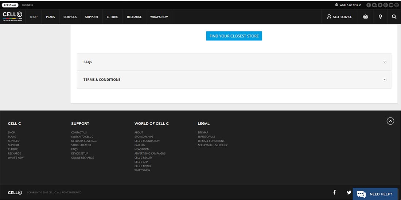This screenshot has height=200, width=401.
Task: Switch to Business site toggle
Action: (x=27, y=5)
